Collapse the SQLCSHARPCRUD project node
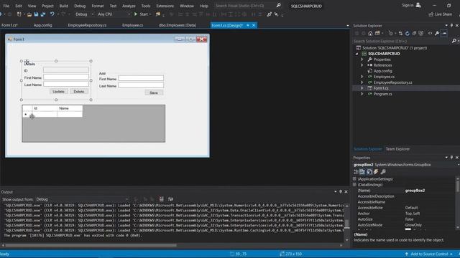460x258 pixels. tap(356, 54)
